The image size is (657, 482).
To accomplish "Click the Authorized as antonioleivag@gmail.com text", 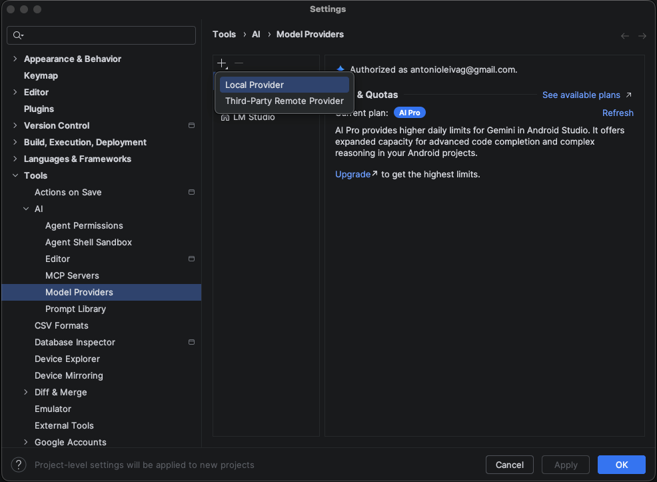I will pyautogui.click(x=434, y=69).
